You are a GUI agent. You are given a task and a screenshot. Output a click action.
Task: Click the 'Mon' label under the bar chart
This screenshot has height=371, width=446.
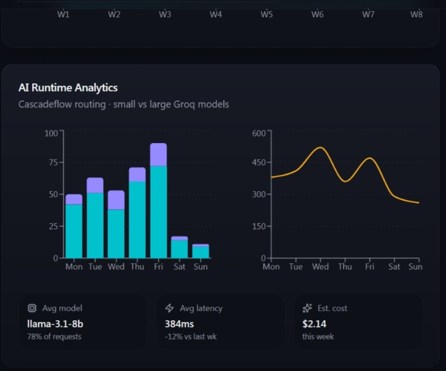[74, 267]
